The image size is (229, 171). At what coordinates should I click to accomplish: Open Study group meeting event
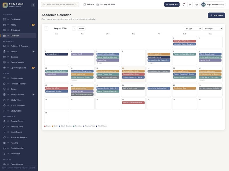point(82,88)
